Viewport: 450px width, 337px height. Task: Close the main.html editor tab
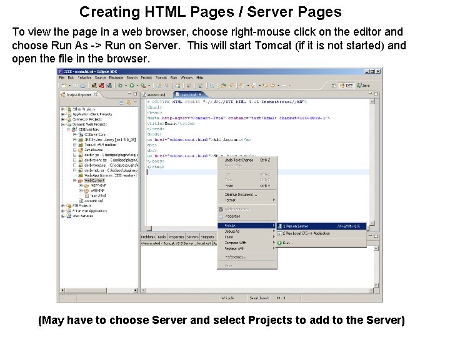click(200, 94)
